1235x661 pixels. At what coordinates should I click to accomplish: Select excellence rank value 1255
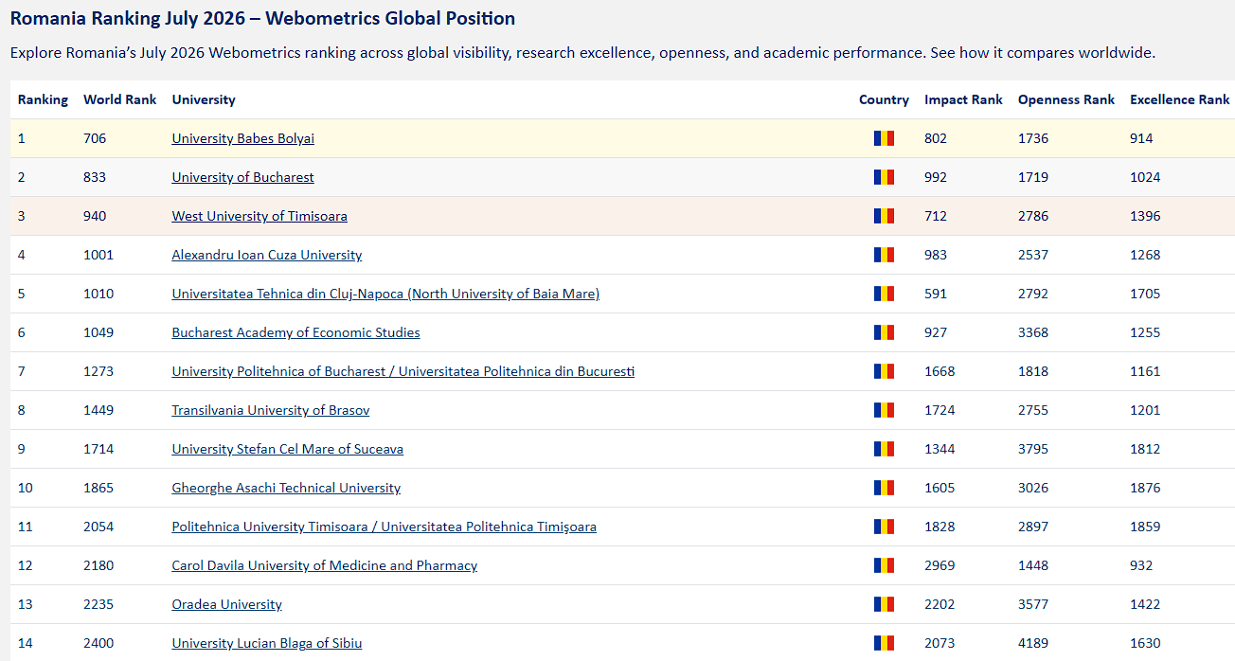pyautogui.click(x=1145, y=332)
